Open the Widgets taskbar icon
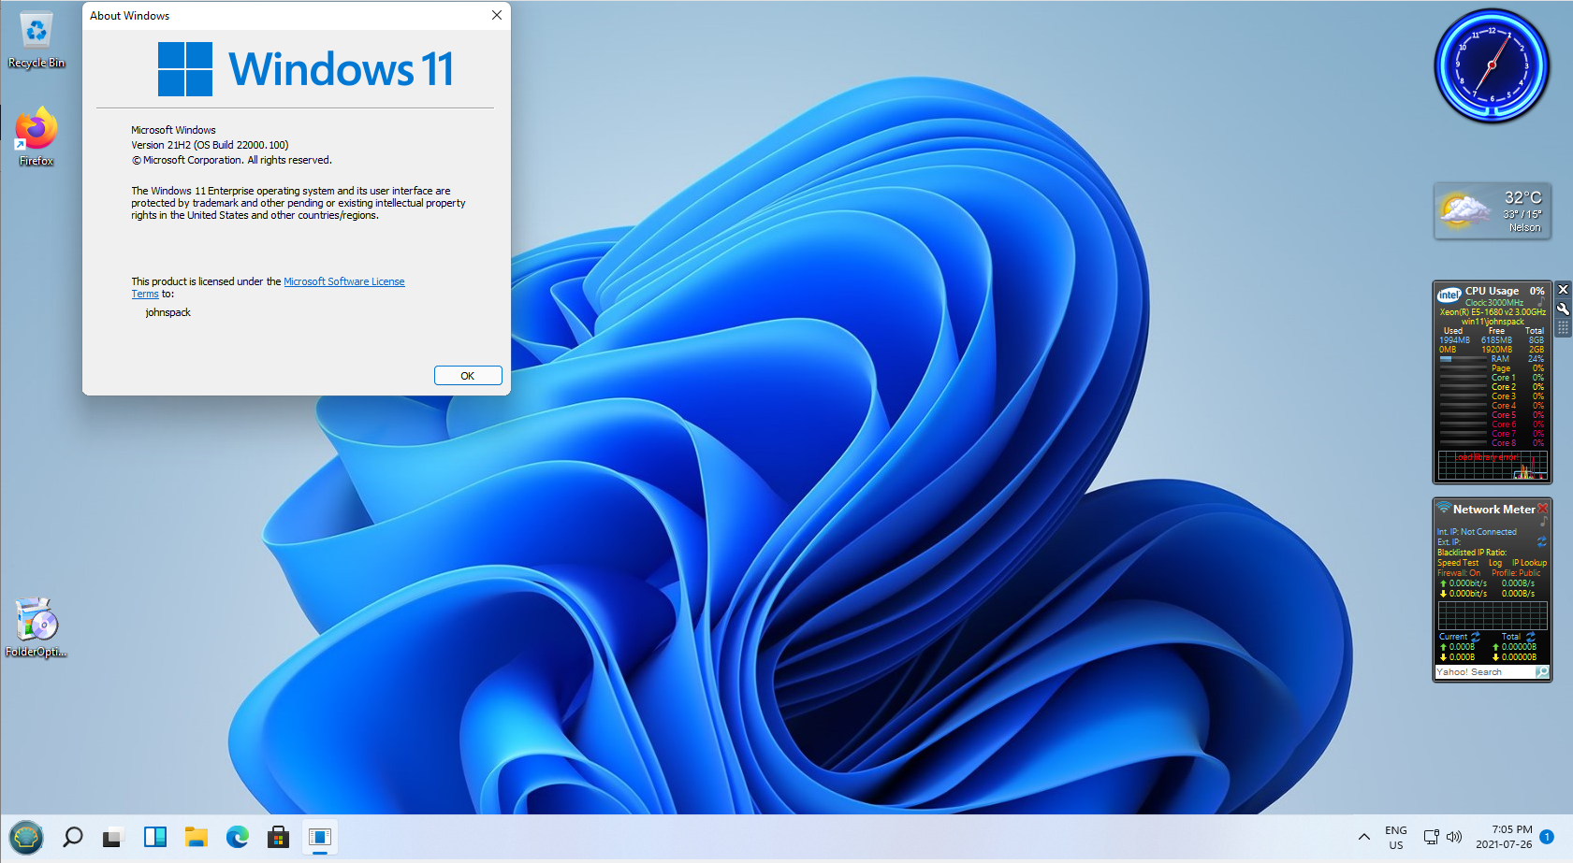 pos(155,837)
